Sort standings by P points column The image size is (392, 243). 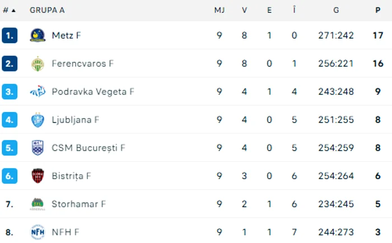[378, 10]
